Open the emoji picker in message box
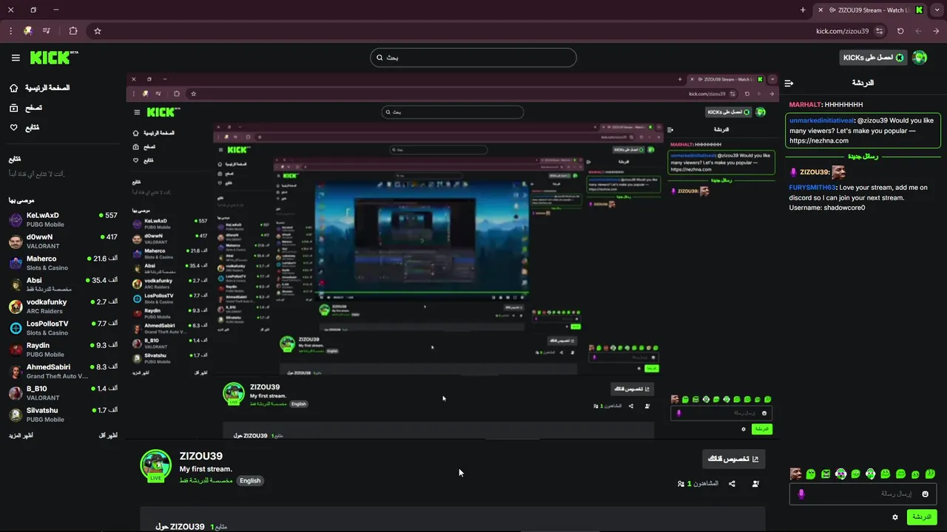 [x=925, y=494]
